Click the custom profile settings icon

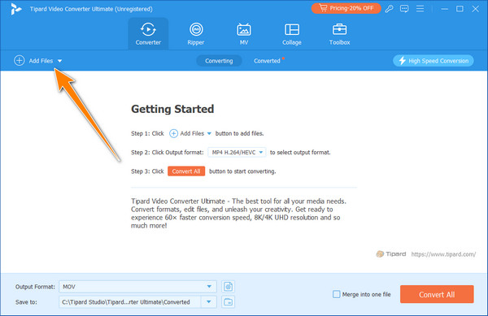point(228,287)
